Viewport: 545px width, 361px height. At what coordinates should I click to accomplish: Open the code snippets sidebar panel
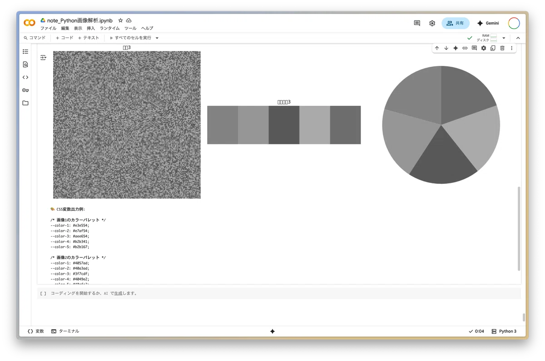(x=25, y=77)
